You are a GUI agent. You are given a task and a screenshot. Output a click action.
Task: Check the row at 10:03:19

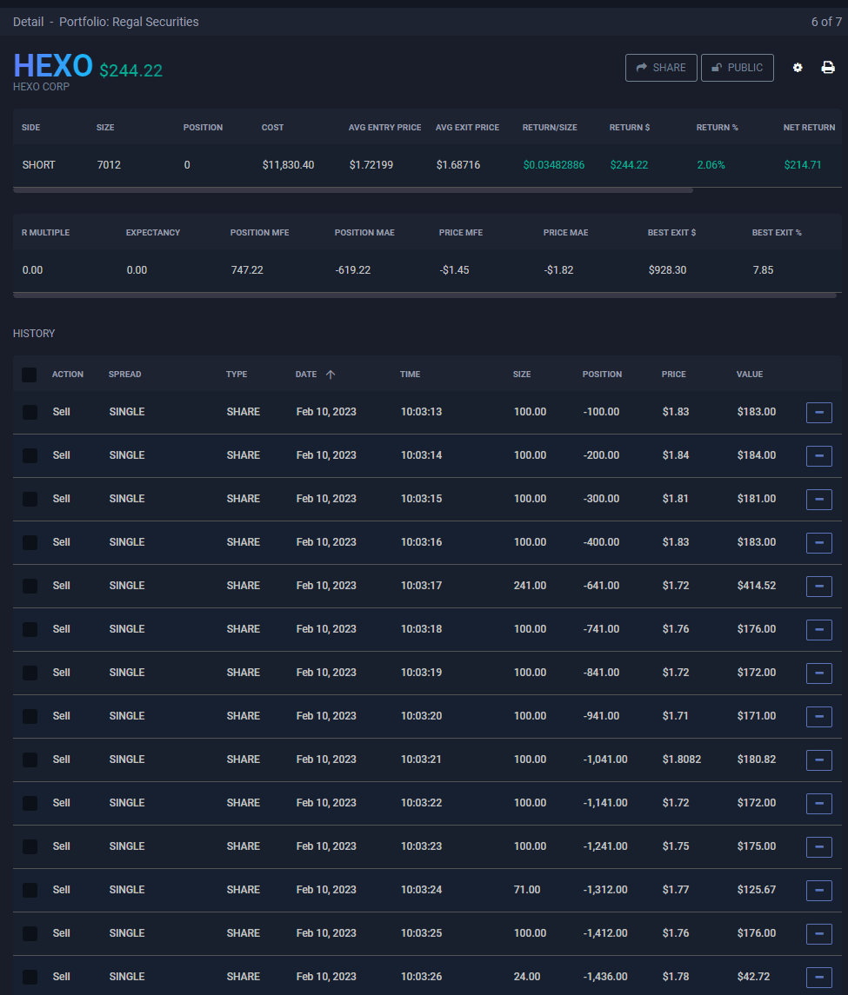tap(30, 673)
